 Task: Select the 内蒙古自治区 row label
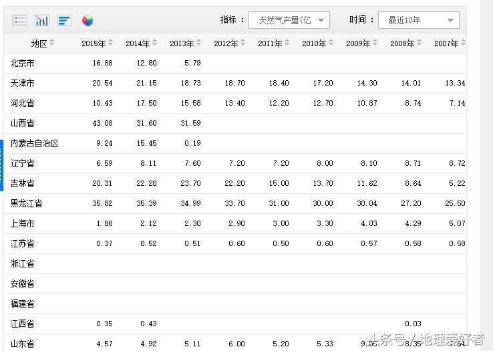[35, 143]
